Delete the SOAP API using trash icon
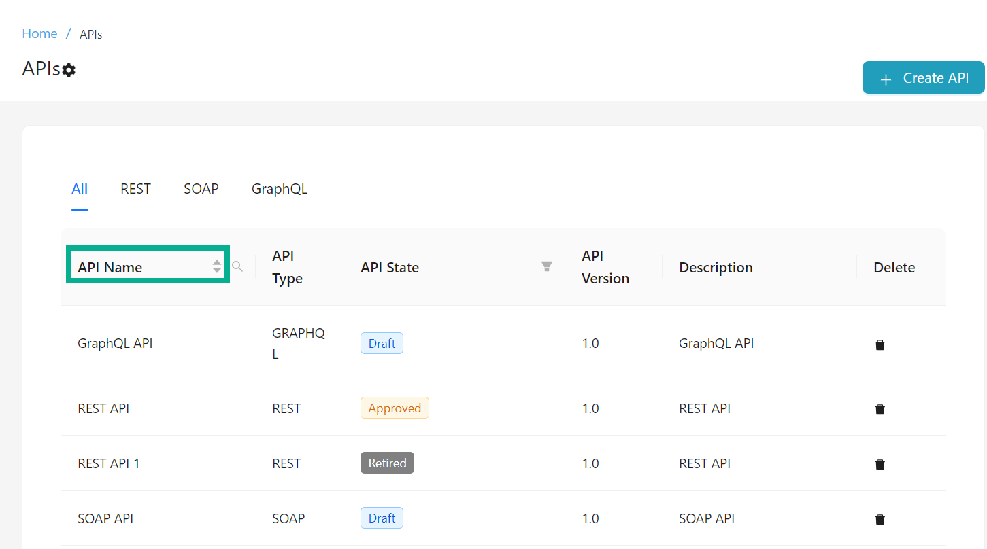This screenshot has width=987, height=549. 880,519
